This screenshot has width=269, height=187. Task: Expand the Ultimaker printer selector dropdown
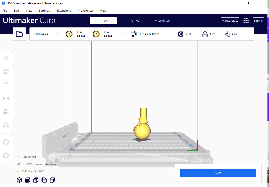(x=46, y=34)
